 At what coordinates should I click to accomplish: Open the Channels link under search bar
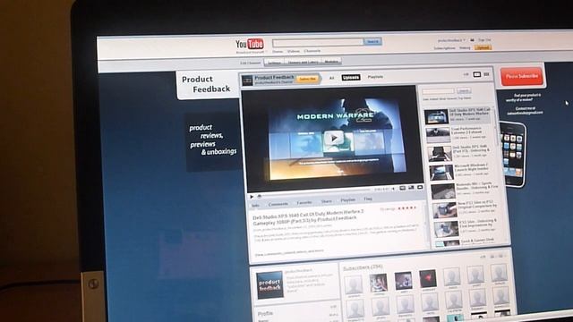[312, 51]
